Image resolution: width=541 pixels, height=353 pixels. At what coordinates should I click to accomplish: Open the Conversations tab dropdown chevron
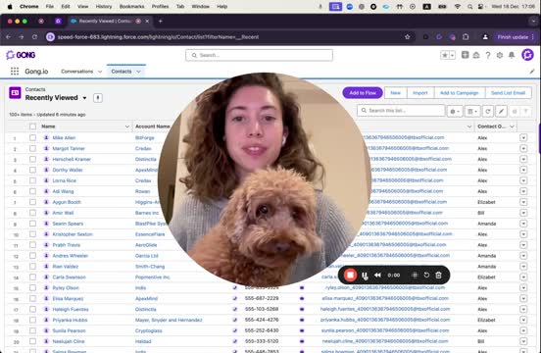pyautogui.click(x=100, y=72)
